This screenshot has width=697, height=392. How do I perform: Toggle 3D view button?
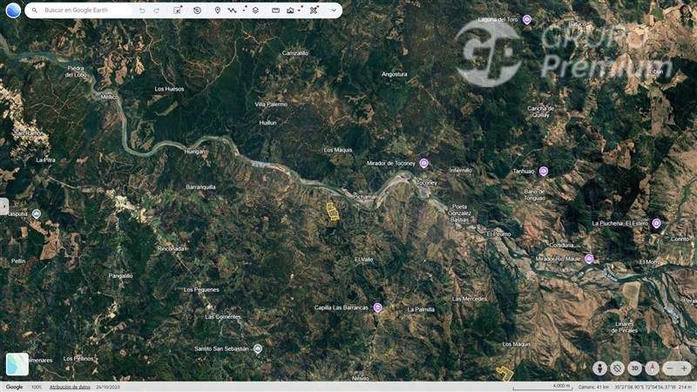635,368
